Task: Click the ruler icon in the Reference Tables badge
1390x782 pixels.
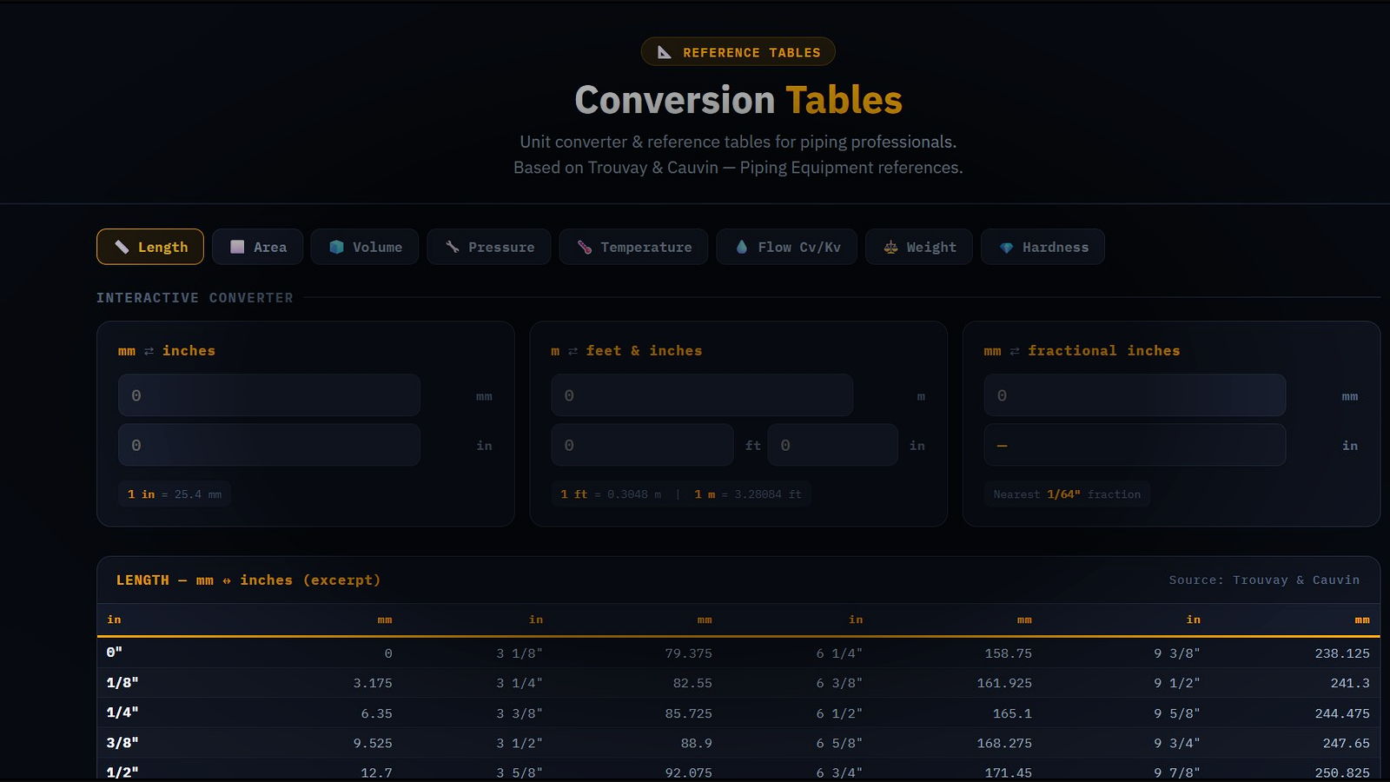Action: (663, 51)
